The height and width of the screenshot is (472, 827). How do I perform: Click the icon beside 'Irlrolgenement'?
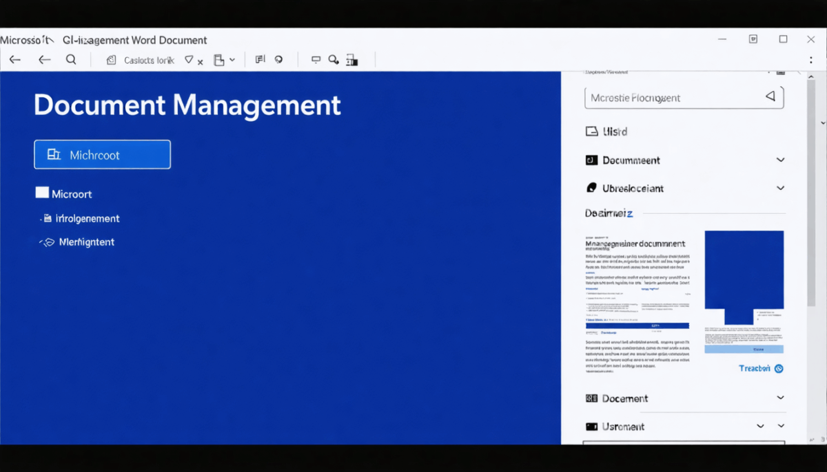pos(47,219)
